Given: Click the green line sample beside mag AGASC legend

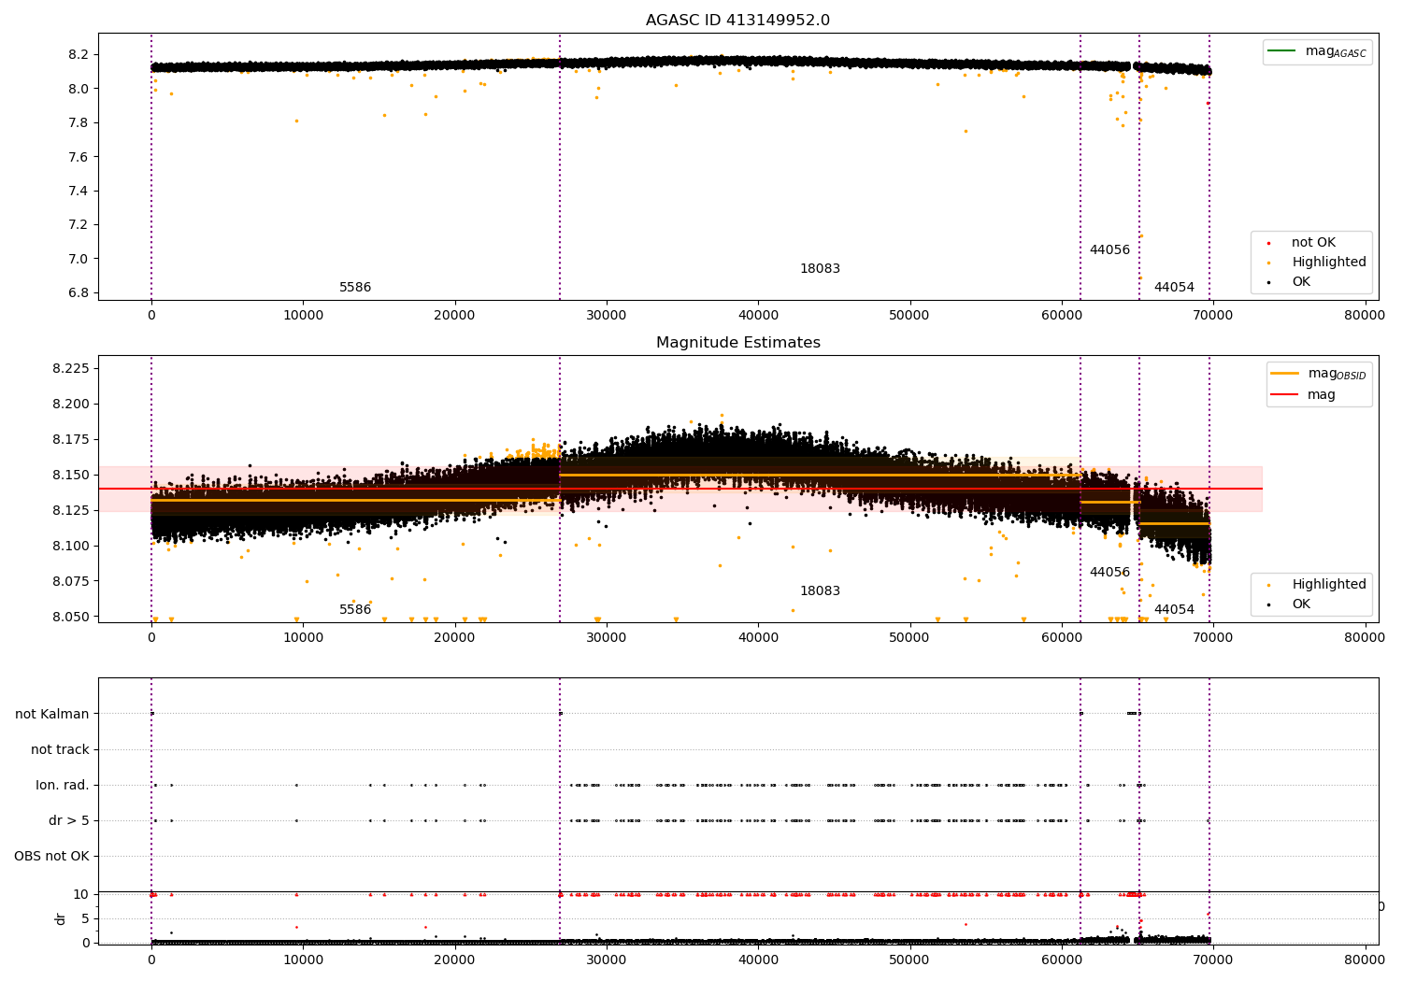Looking at the screenshot, I should point(1282,50).
